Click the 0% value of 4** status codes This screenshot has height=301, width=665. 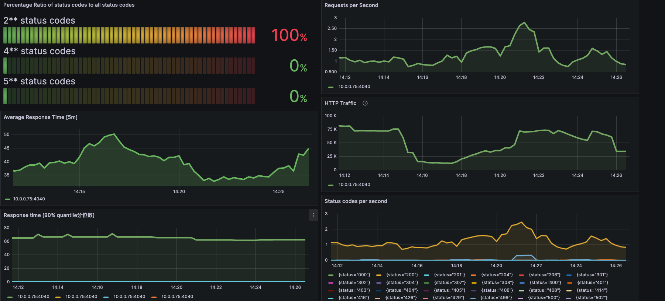click(298, 66)
